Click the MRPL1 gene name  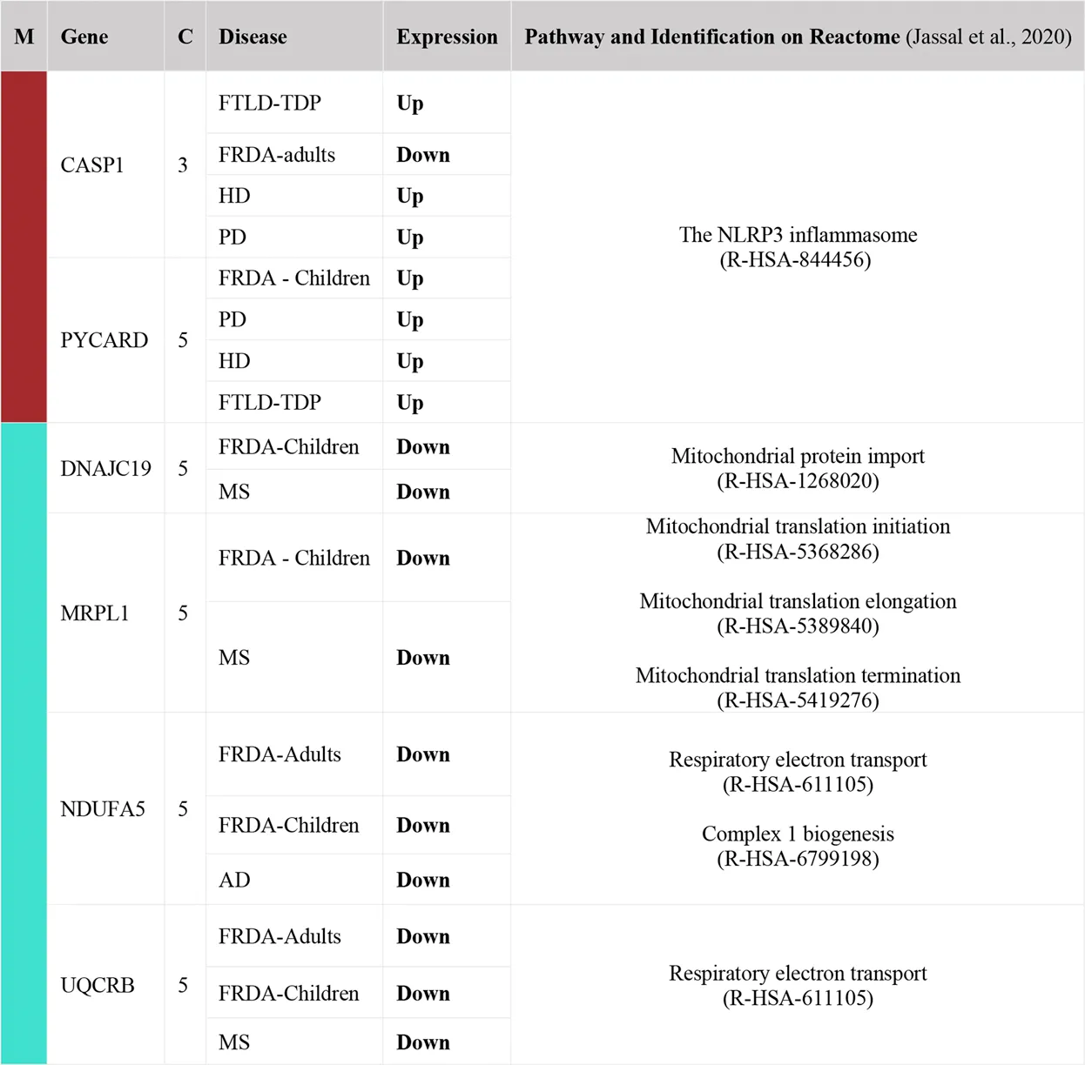click(94, 613)
